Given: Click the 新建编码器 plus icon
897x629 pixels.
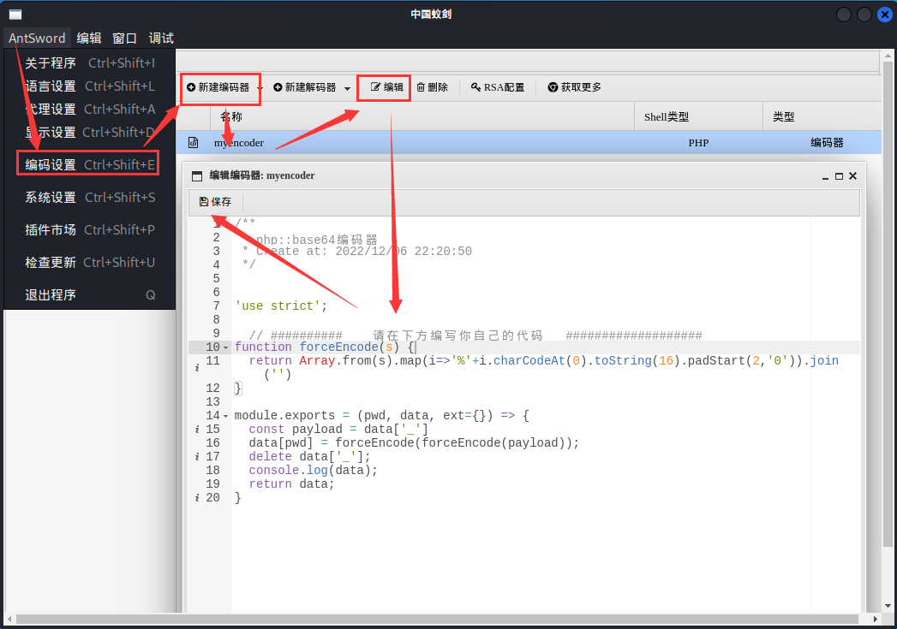Looking at the screenshot, I should pyautogui.click(x=191, y=87).
